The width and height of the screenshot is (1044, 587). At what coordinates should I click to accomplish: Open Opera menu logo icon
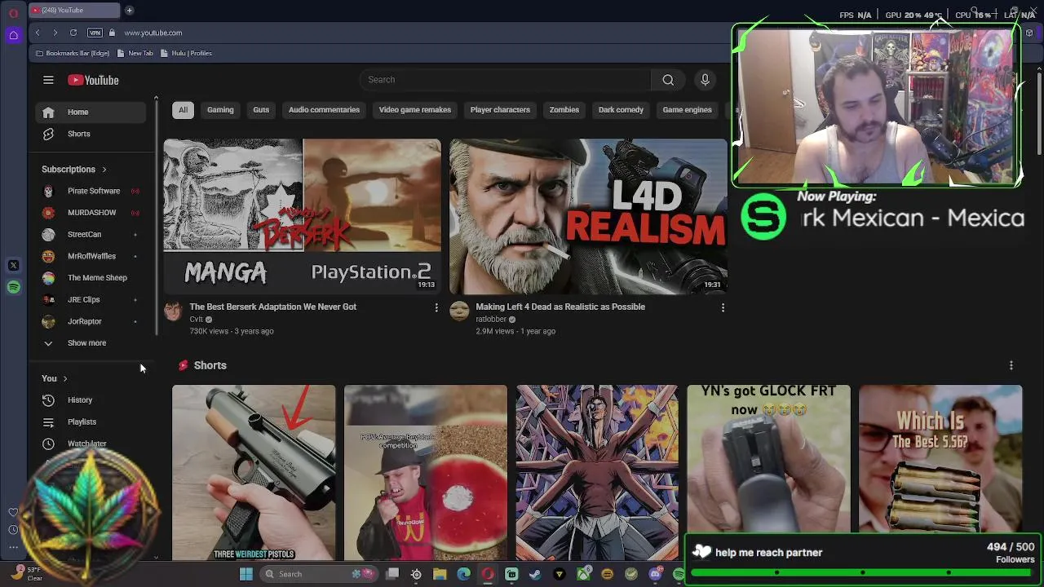point(13,13)
